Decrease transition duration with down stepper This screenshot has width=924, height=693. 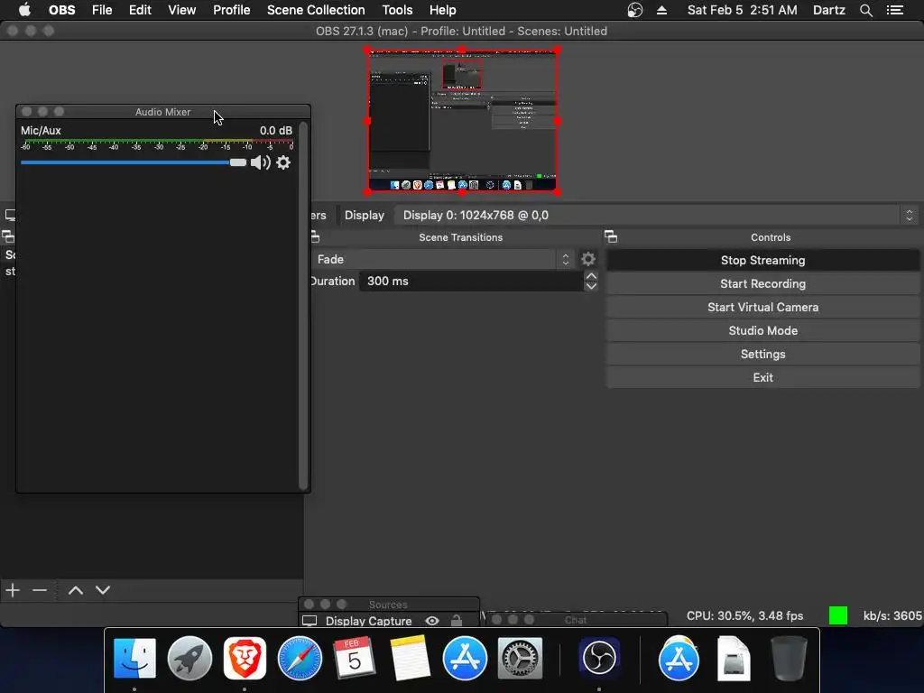[x=591, y=286]
